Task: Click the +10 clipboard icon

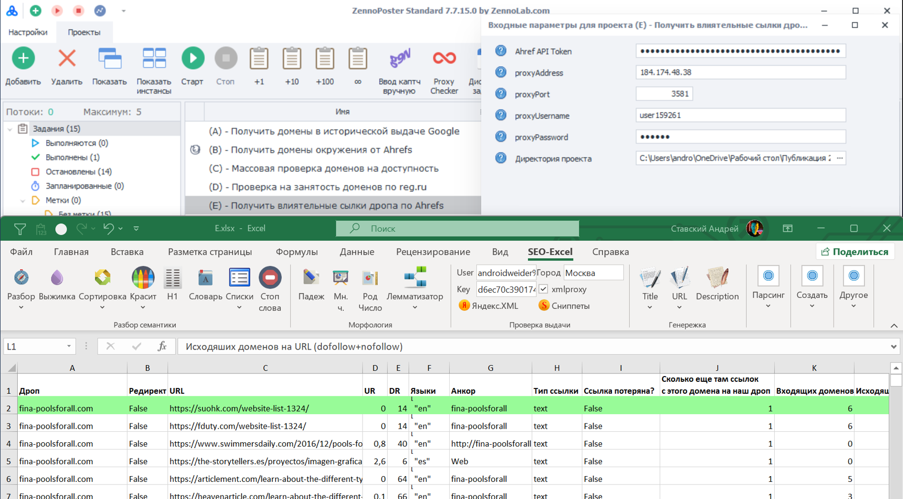Action: click(292, 58)
